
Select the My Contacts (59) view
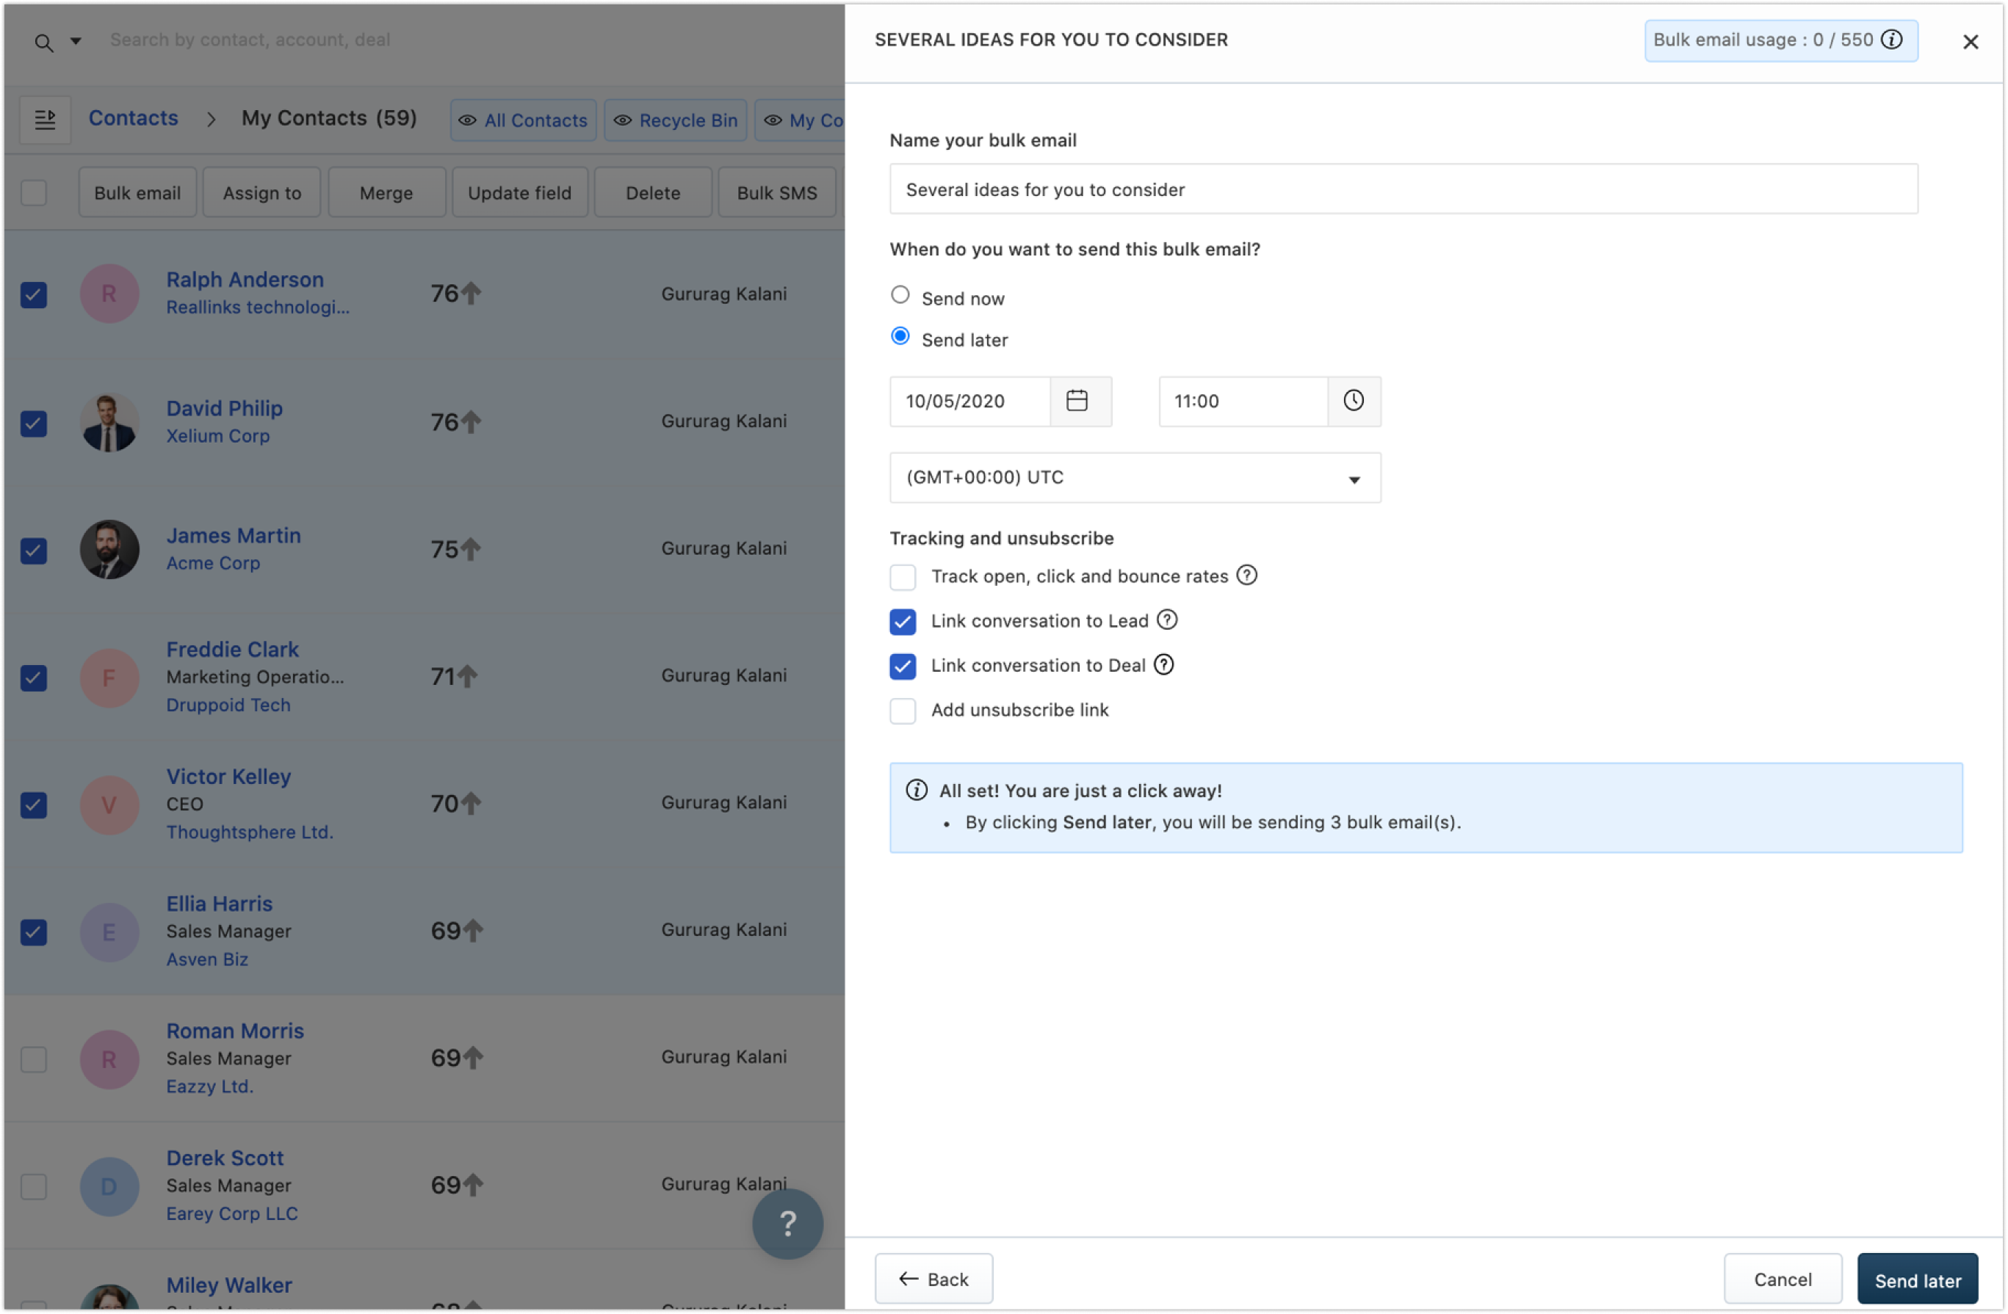pyautogui.click(x=328, y=118)
